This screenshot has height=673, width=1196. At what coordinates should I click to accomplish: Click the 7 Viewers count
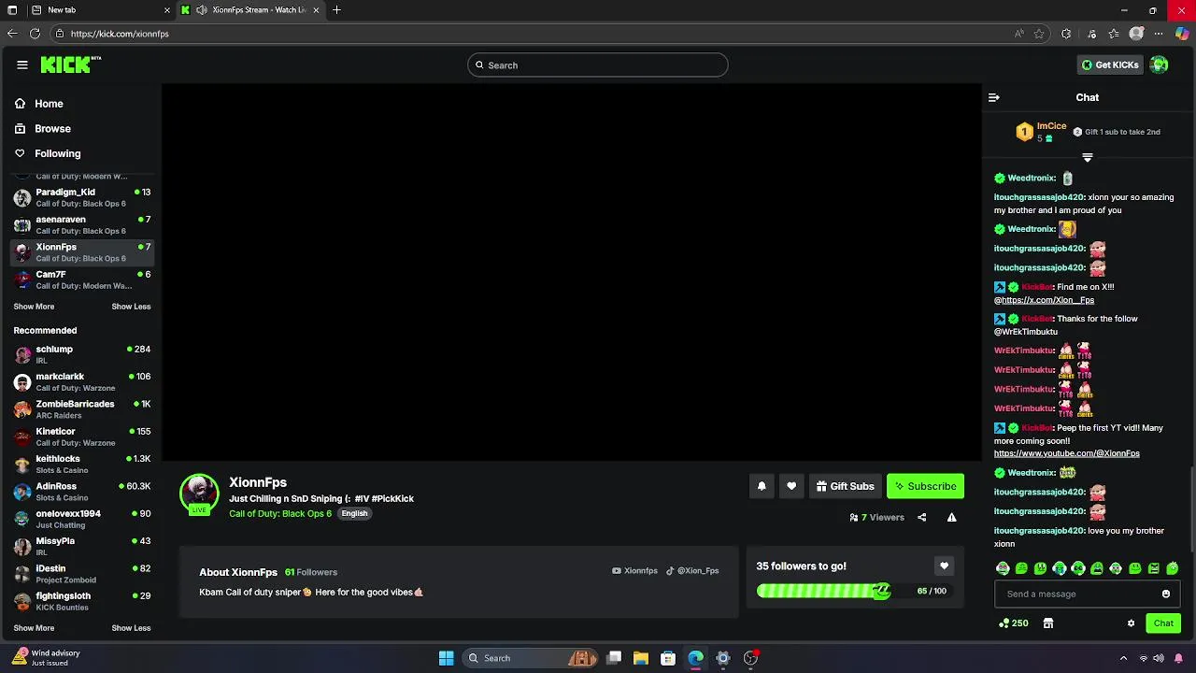tap(877, 517)
